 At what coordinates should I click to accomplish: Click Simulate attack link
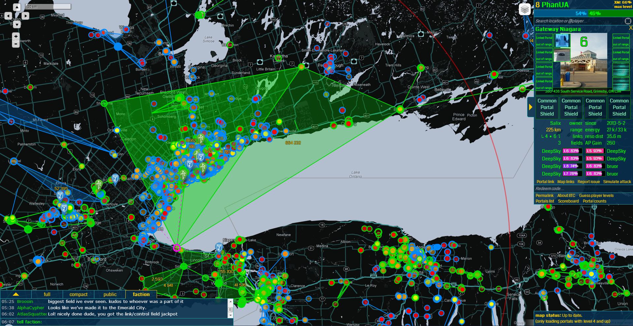(x=617, y=182)
